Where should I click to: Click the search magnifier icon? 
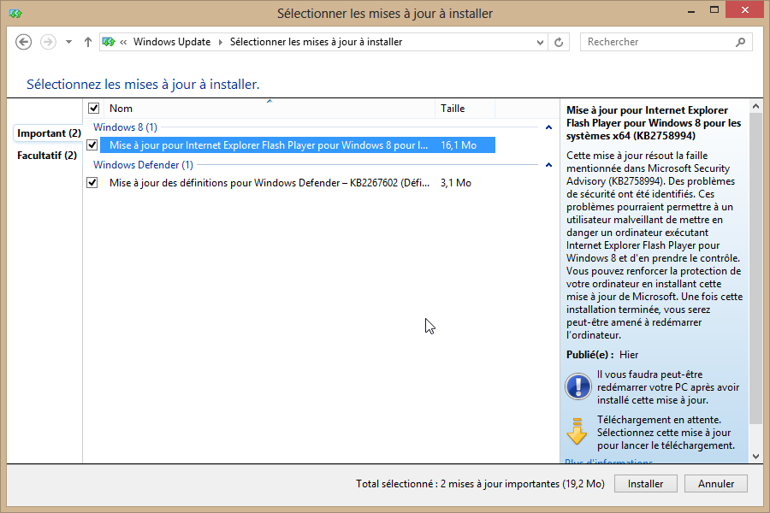click(741, 42)
